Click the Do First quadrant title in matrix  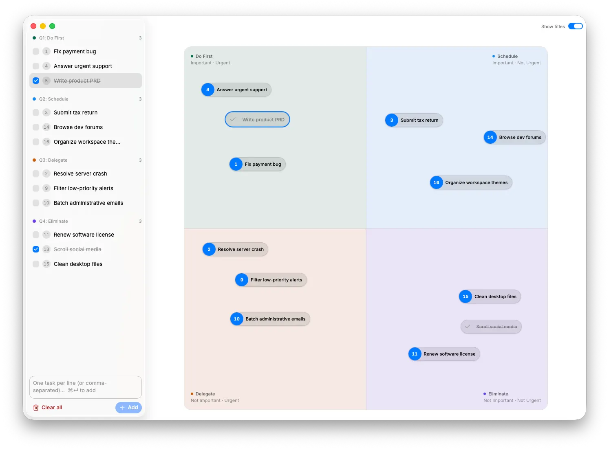click(x=204, y=56)
